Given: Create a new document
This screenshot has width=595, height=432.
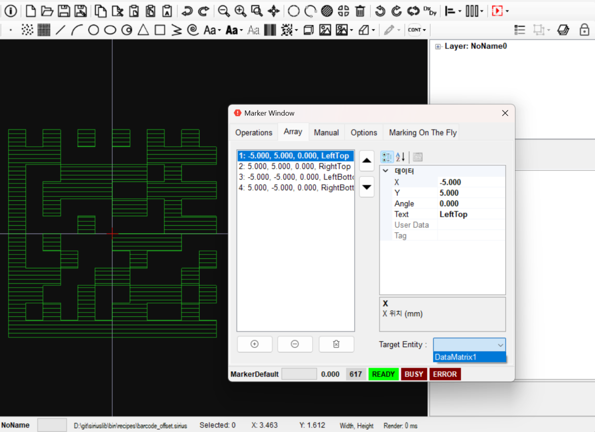Looking at the screenshot, I should click(x=31, y=11).
